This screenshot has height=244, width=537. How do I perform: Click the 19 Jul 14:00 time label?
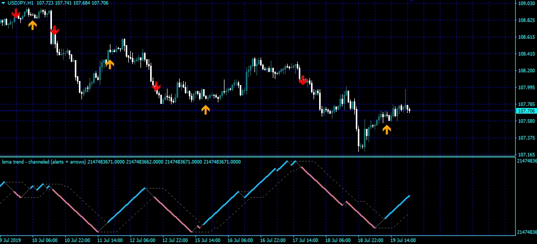403,240
